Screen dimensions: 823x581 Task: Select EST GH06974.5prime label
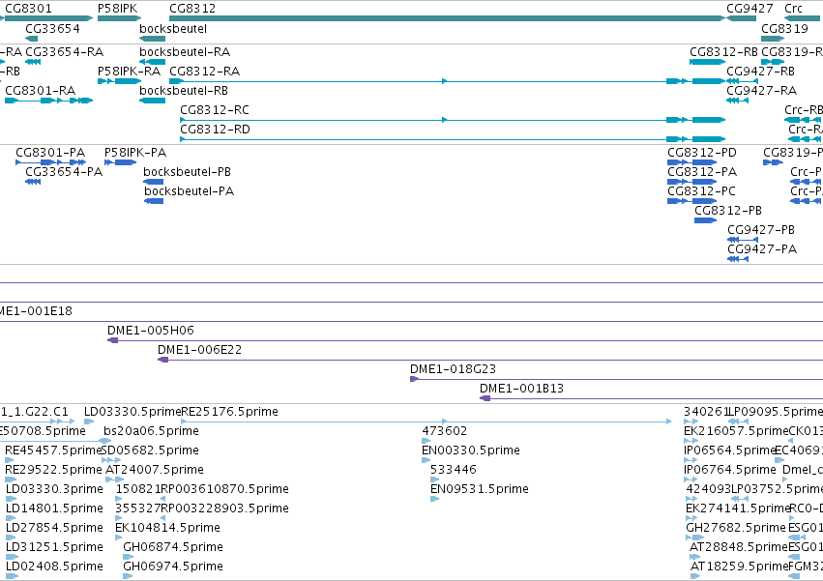coord(173,567)
